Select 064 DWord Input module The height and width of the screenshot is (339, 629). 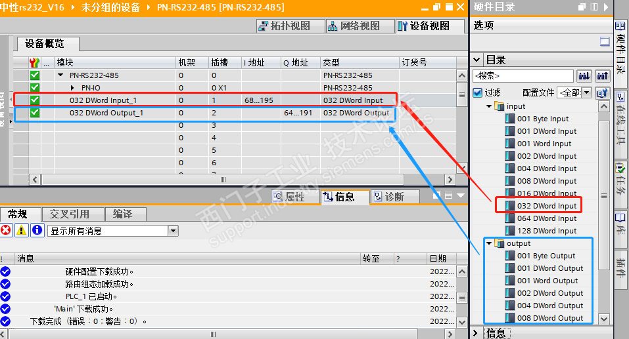point(546,218)
